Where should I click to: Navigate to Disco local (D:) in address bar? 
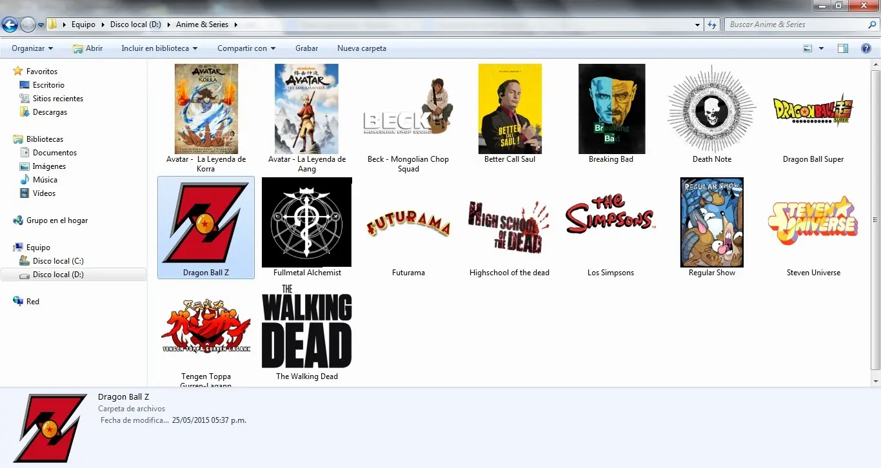[135, 24]
